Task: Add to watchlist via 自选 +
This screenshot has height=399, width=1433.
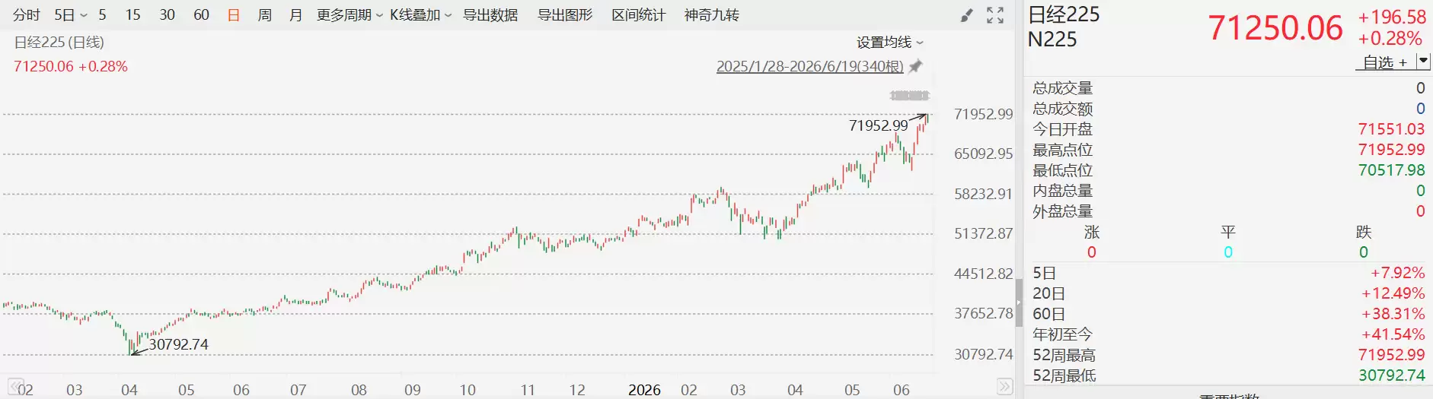Action: click(1385, 62)
